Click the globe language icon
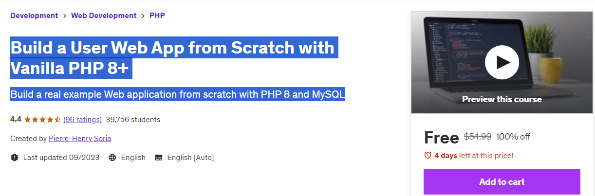Screen dimensions: 595x196 (112, 158)
